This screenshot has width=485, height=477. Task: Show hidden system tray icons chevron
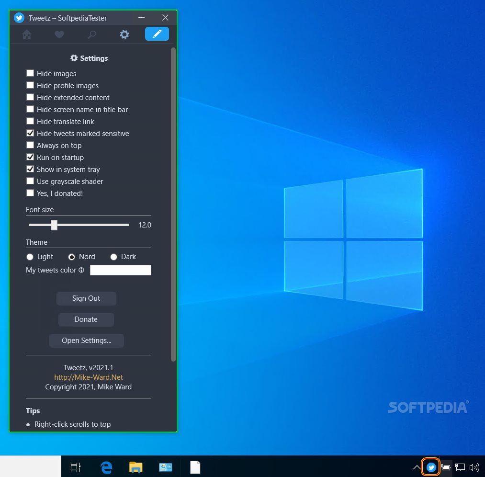pyautogui.click(x=417, y=467)
